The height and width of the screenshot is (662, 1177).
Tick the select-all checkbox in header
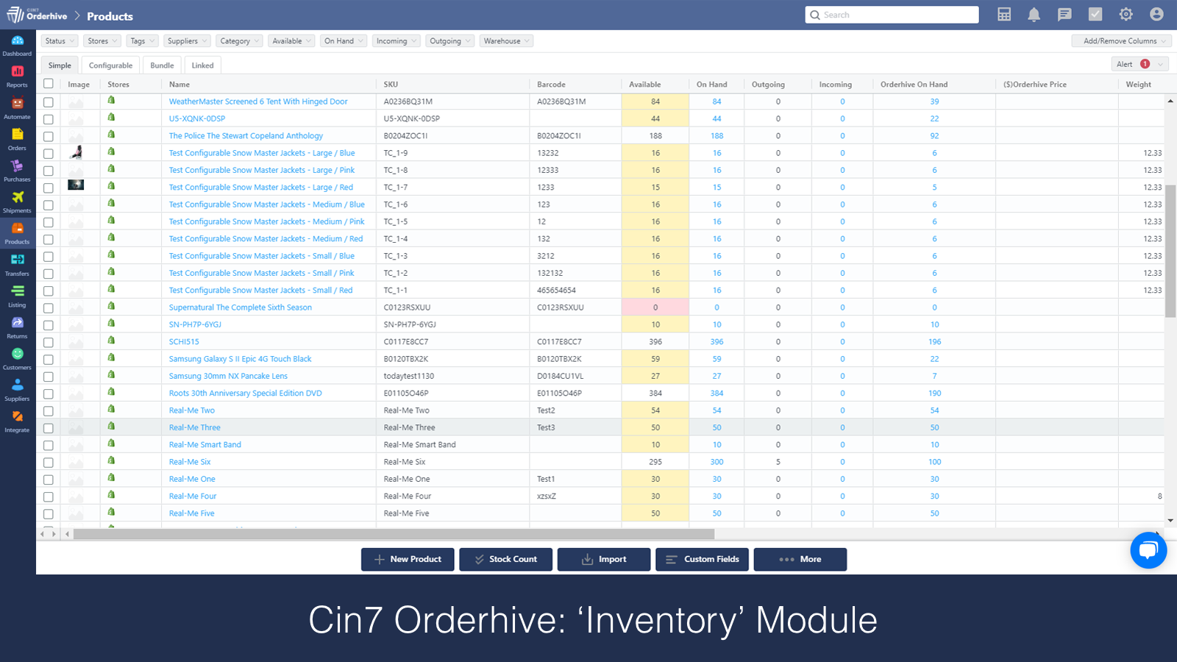click(x=49, y=84)
